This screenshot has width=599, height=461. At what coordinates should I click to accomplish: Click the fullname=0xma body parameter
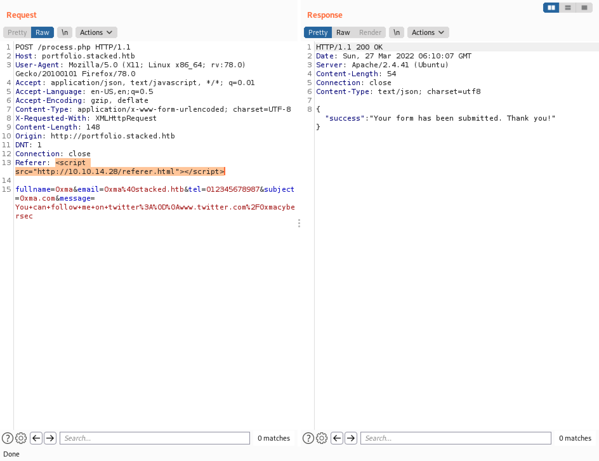click(x=44, y=189)
